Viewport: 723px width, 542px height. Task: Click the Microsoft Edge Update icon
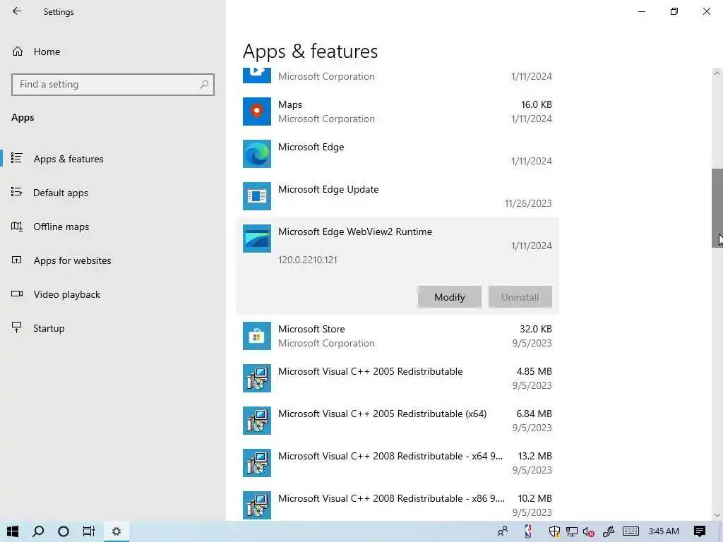click(257, 196)
